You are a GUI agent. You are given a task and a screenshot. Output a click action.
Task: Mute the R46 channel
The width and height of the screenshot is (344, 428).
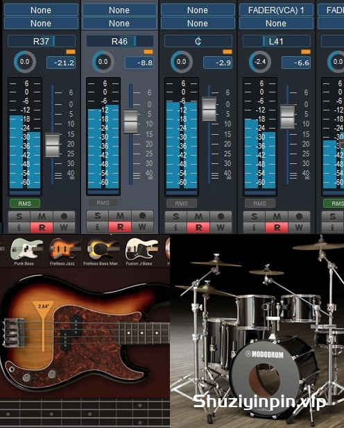click(x=120, y=215)
